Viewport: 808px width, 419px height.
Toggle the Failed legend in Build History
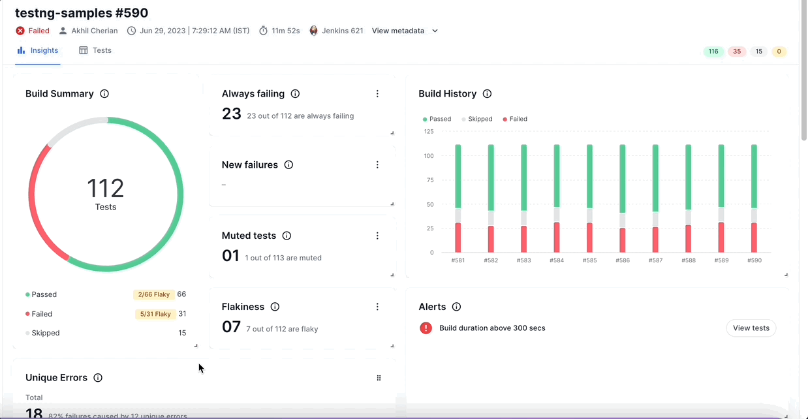(515, 119)
